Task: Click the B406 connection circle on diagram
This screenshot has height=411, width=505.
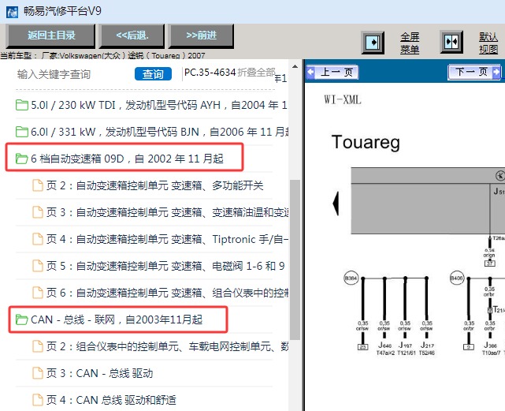Action: pyautogui.click(x=457, y=278)
